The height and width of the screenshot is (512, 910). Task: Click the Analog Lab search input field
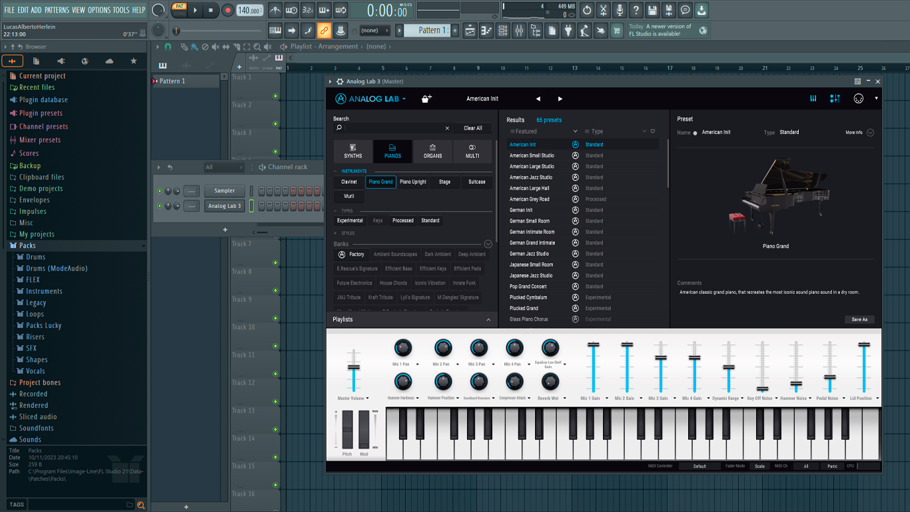[x=393, y=128]
